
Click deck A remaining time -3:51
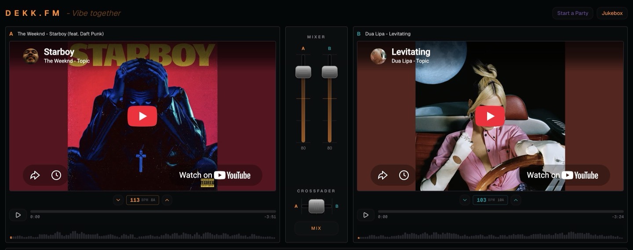(x=270, y=217)
